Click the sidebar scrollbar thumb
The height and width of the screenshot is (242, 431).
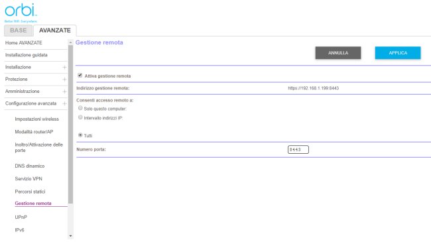pyautogui.click(x=70, y=124)
